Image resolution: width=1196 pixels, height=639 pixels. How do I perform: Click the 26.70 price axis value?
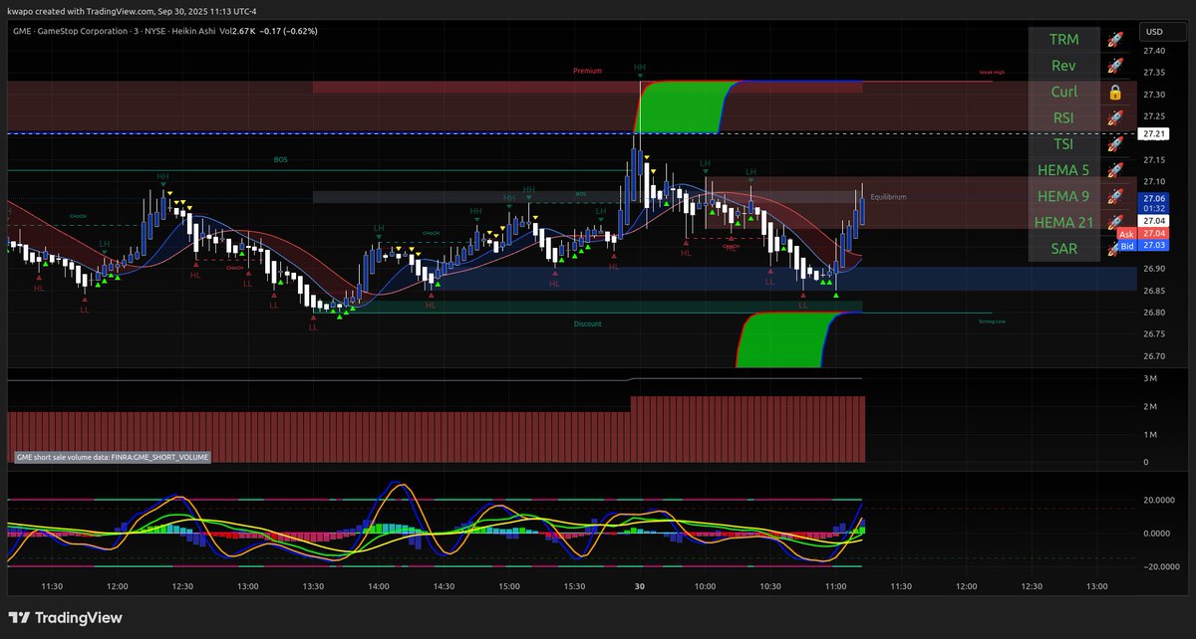click(1155, 355)
